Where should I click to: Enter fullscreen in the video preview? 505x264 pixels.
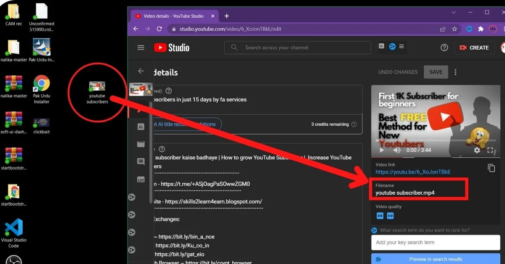pyautogui.click(x=490, y=150)
